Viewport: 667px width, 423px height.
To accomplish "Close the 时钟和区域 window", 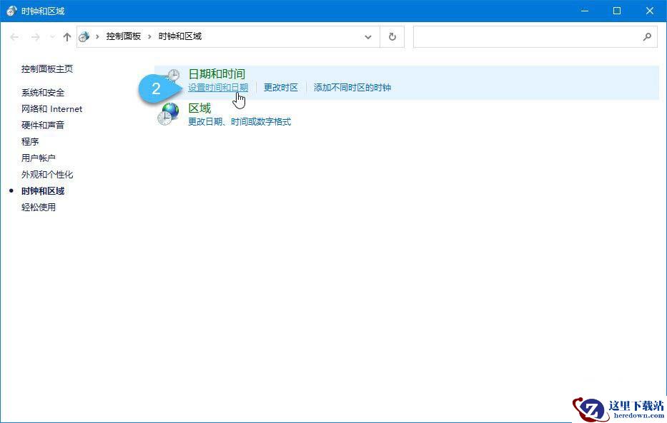I will [650, 11].
